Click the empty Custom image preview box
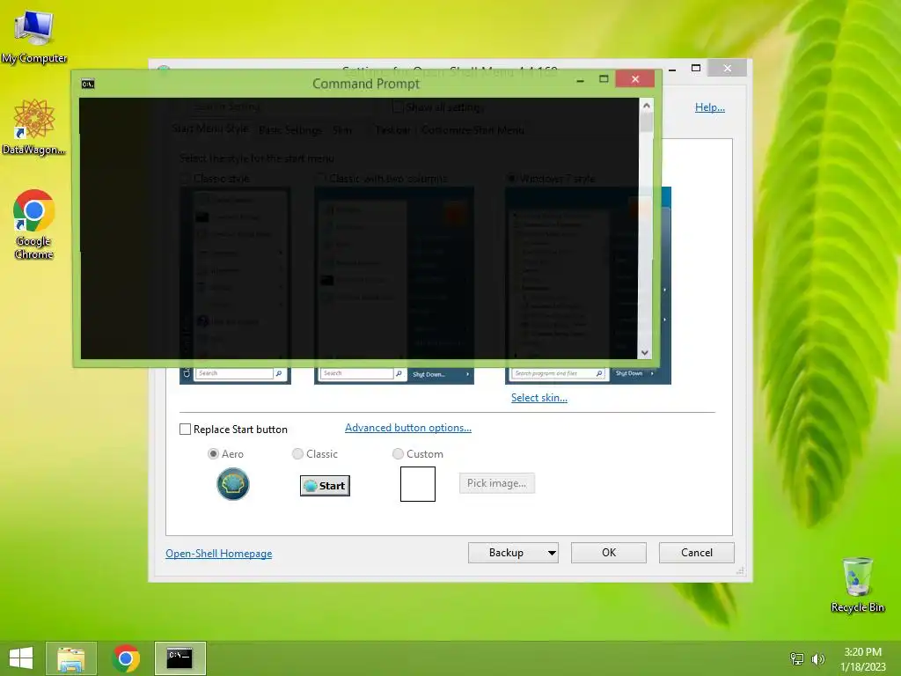The width and height of the screenshot is (901, 676). point(418,484)
